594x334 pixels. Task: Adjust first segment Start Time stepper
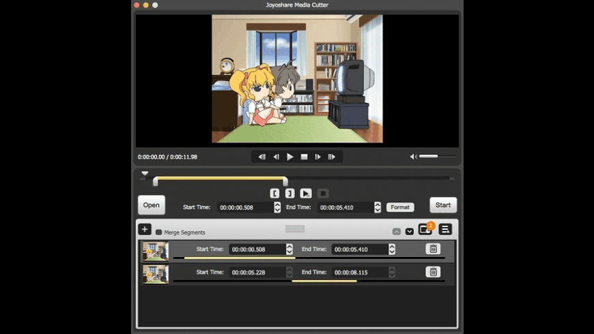pos(289,249)
